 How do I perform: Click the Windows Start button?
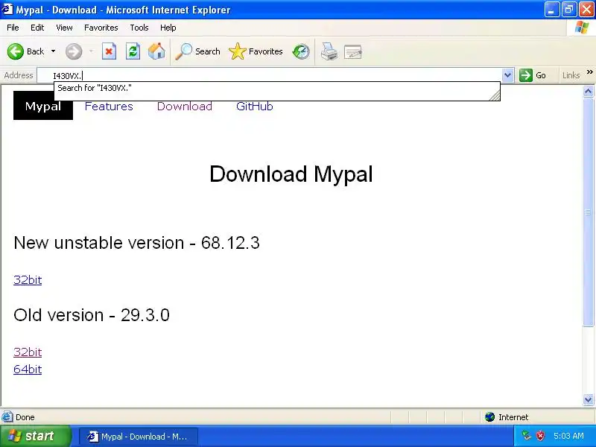[35, 436]
